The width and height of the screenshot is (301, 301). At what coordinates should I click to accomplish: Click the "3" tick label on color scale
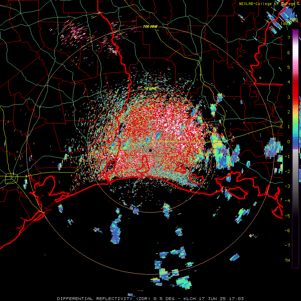coord(289,97)
